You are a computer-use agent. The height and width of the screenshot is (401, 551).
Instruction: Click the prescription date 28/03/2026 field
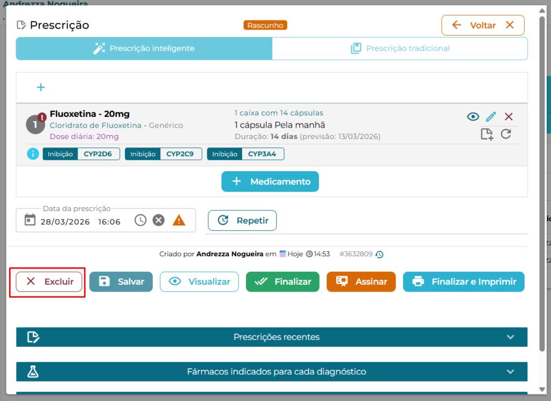pos(65,222)
